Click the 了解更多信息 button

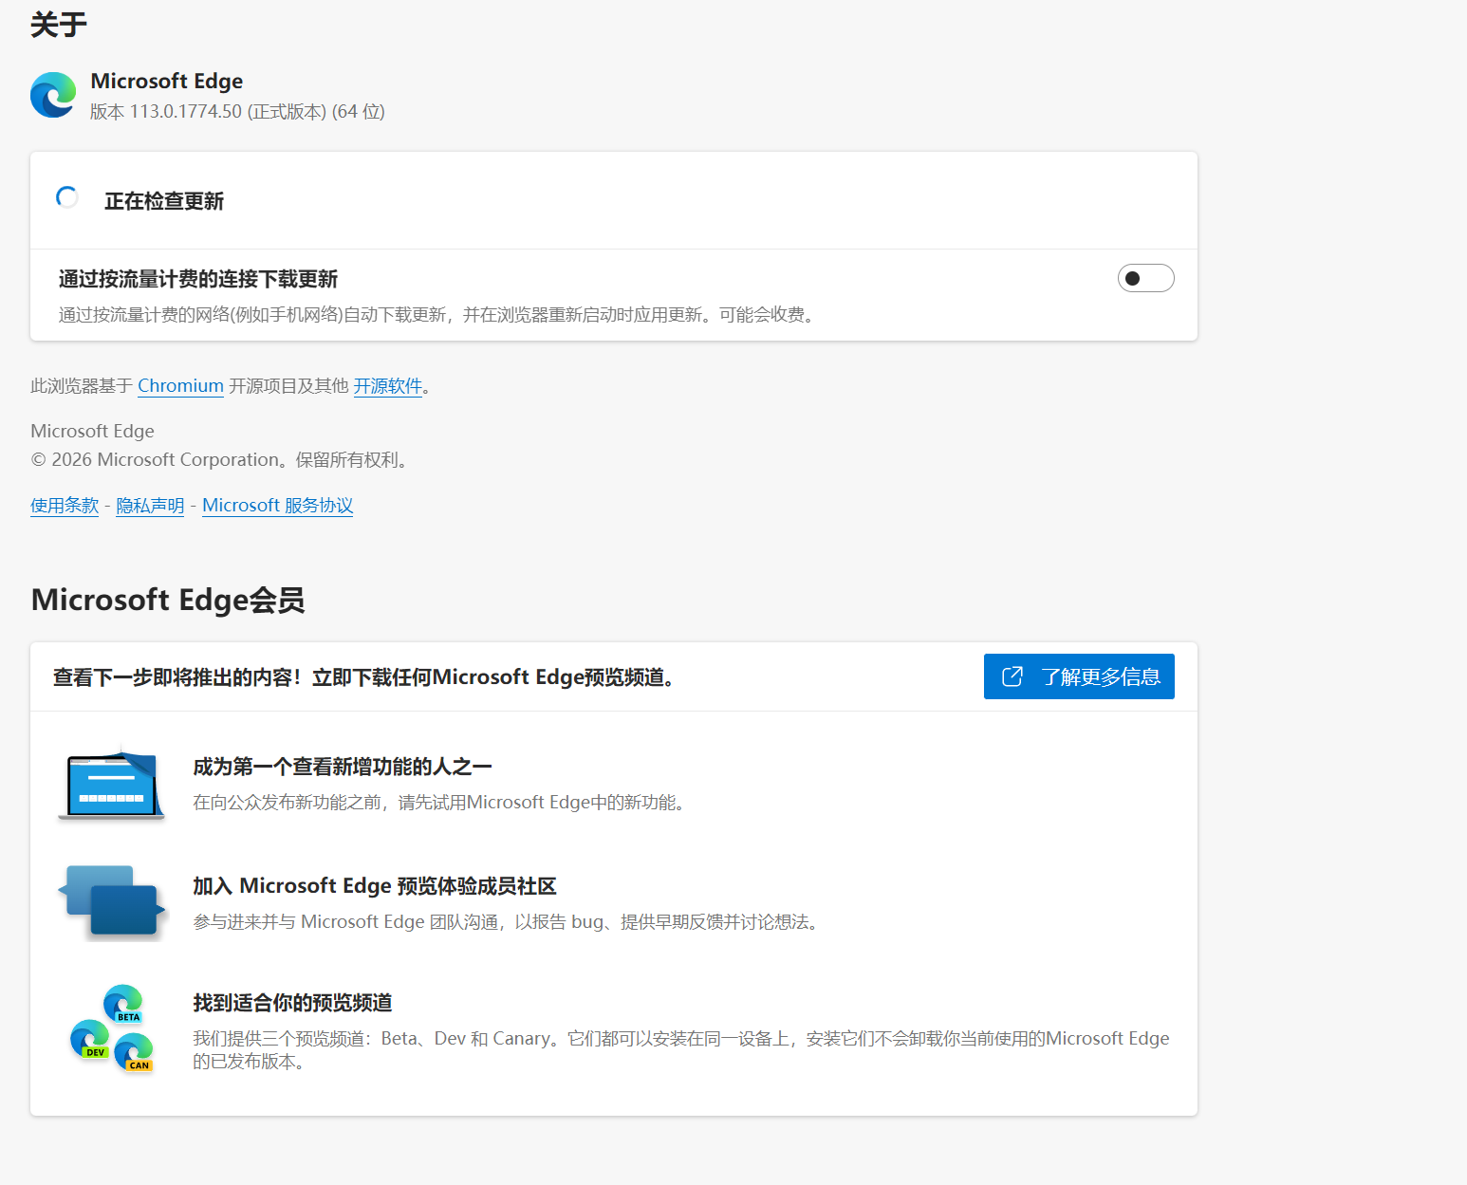click(1079, 676)
